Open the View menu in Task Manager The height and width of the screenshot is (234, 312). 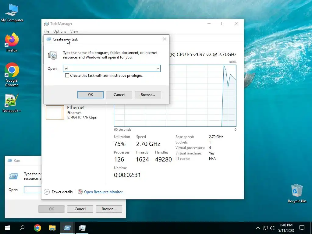[74, 31]
